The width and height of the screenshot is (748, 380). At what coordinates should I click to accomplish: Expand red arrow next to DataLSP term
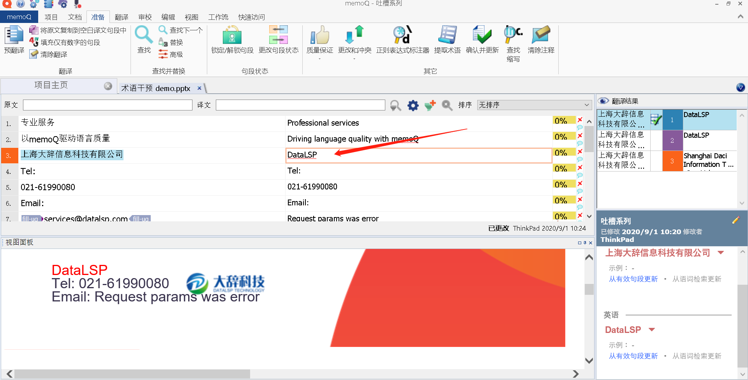click(x=652, y=330)
